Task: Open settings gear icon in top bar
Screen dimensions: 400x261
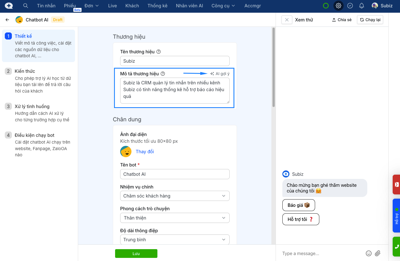Action: 338,6
